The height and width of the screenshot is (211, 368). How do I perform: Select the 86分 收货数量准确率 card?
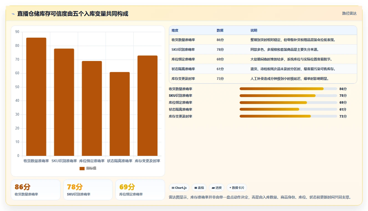35,190
